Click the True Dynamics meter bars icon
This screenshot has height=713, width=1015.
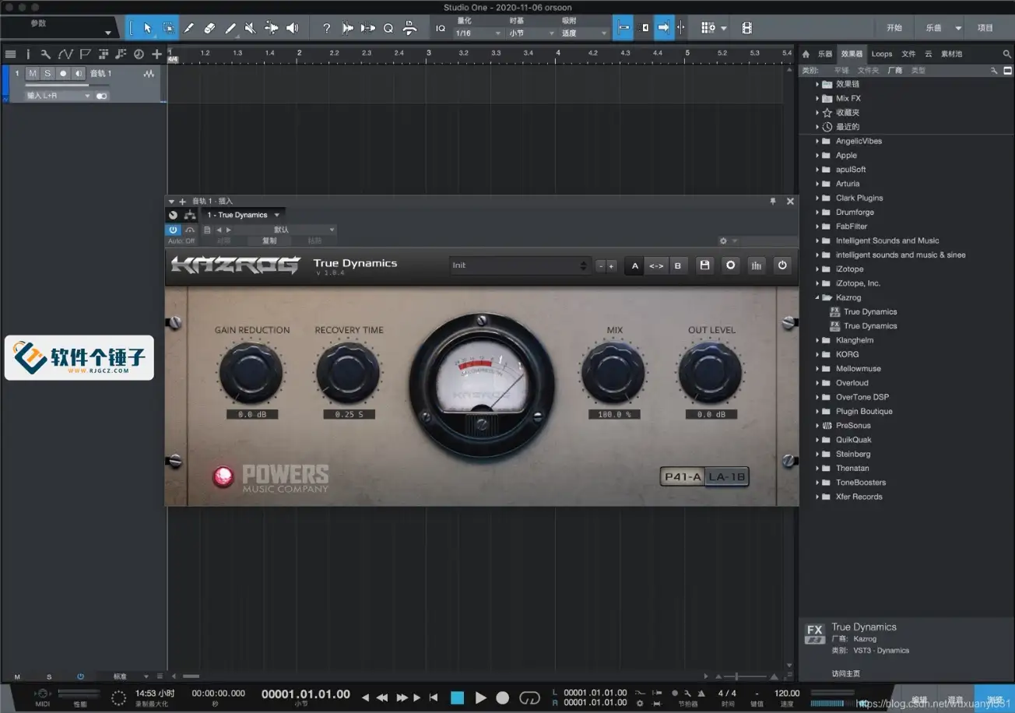pos(756,265)
